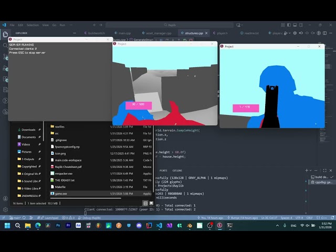
Task: Click the debug restart green icon
Action: click(185, 40)
